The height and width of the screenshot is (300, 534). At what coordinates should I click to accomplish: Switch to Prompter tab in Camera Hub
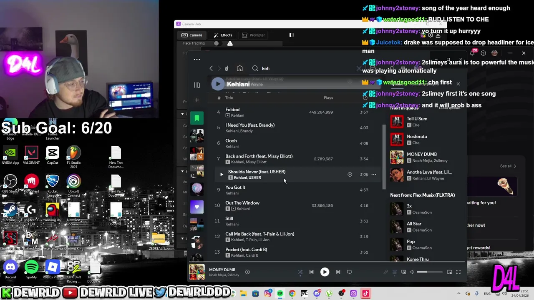point(253,35)
